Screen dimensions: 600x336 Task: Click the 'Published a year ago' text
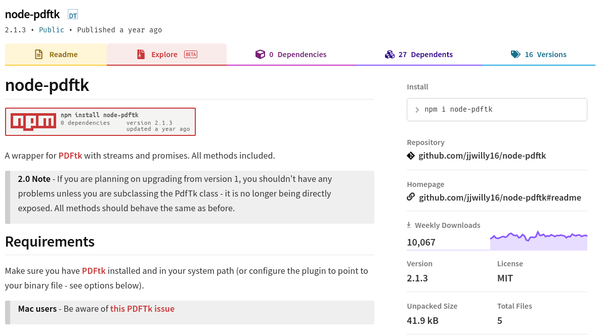(x=119, y=30)
